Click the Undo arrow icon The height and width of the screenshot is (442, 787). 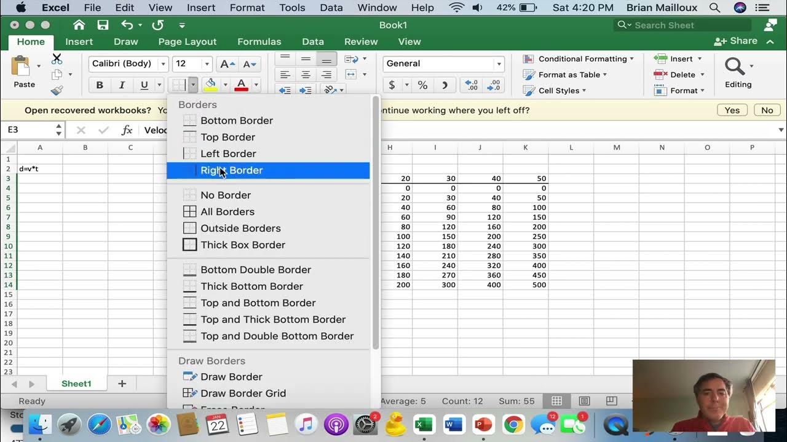(127, 25)
